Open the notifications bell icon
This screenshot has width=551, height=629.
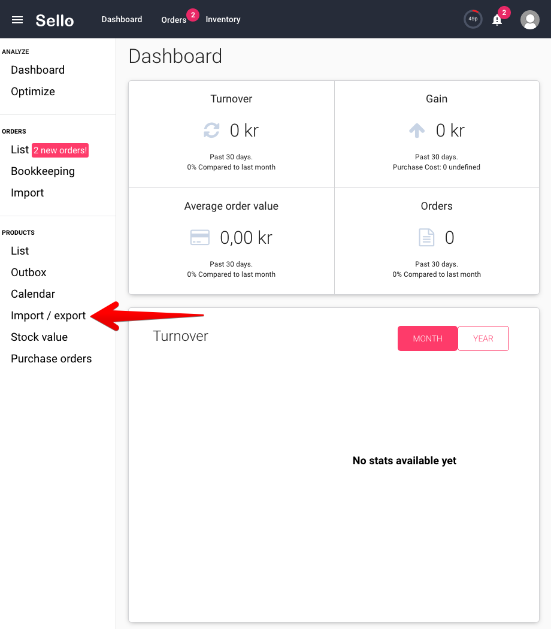point(497,20)
